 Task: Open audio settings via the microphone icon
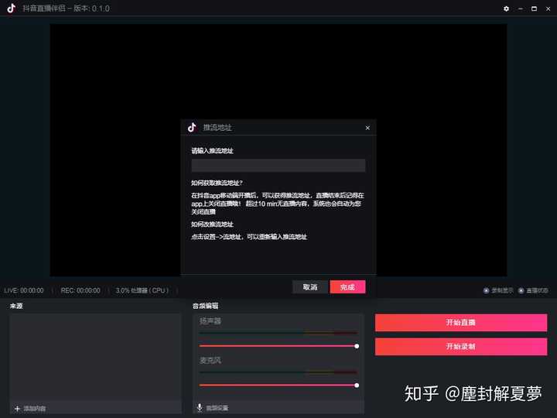[x=200, y=408]
